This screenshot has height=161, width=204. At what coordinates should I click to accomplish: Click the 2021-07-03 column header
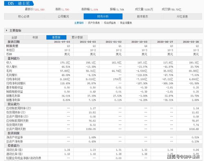click(x=62, y=42)
